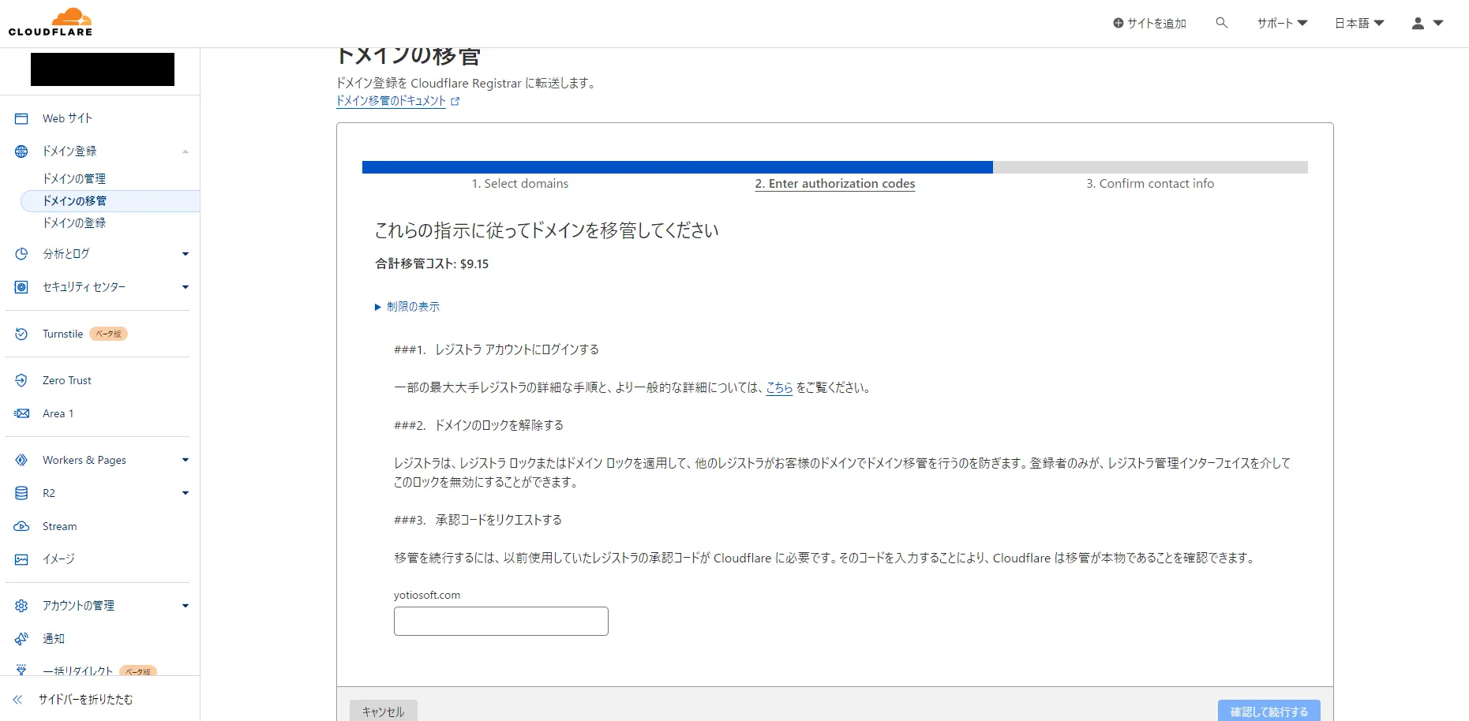Click サイドバーを折りたたむ label
The image size is (1469, 721).
point(86,700)
